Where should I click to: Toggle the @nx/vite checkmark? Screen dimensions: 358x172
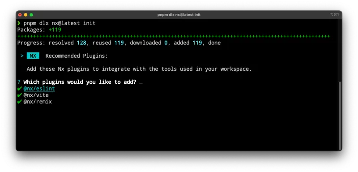(x=19, y=95)
